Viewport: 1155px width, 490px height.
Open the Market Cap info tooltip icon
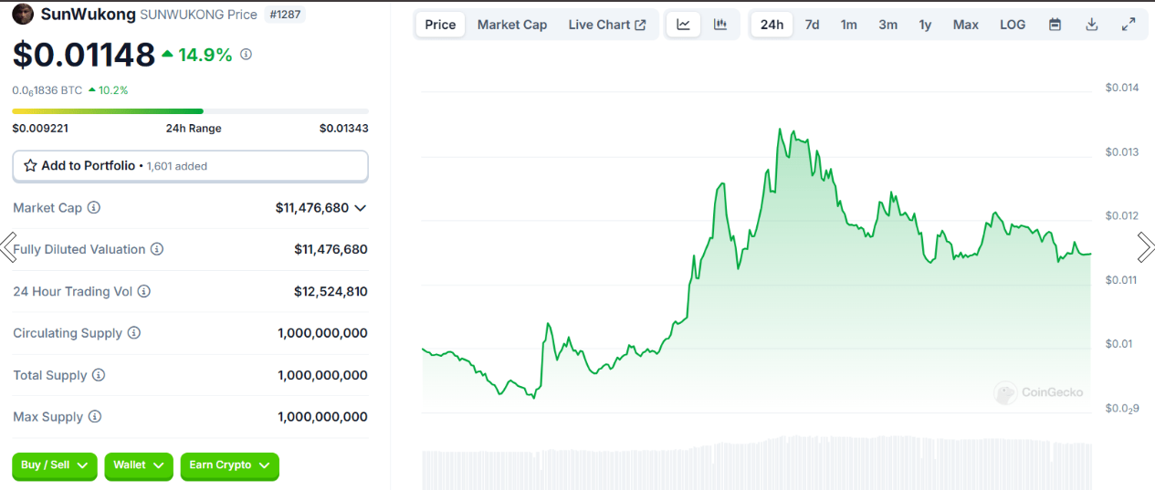click(x=94, y=208)
